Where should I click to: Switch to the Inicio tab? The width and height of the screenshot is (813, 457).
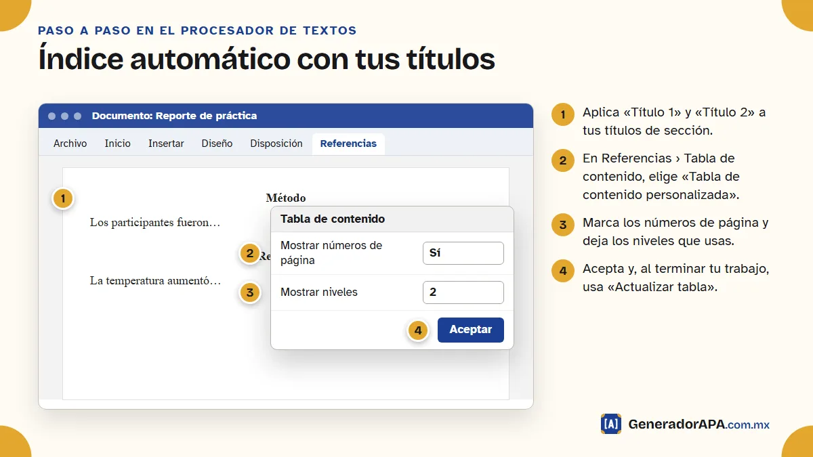[x=118, y=144]
